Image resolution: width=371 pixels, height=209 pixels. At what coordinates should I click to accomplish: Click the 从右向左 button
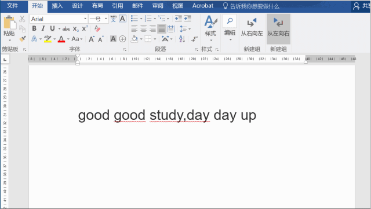[252, 28]
